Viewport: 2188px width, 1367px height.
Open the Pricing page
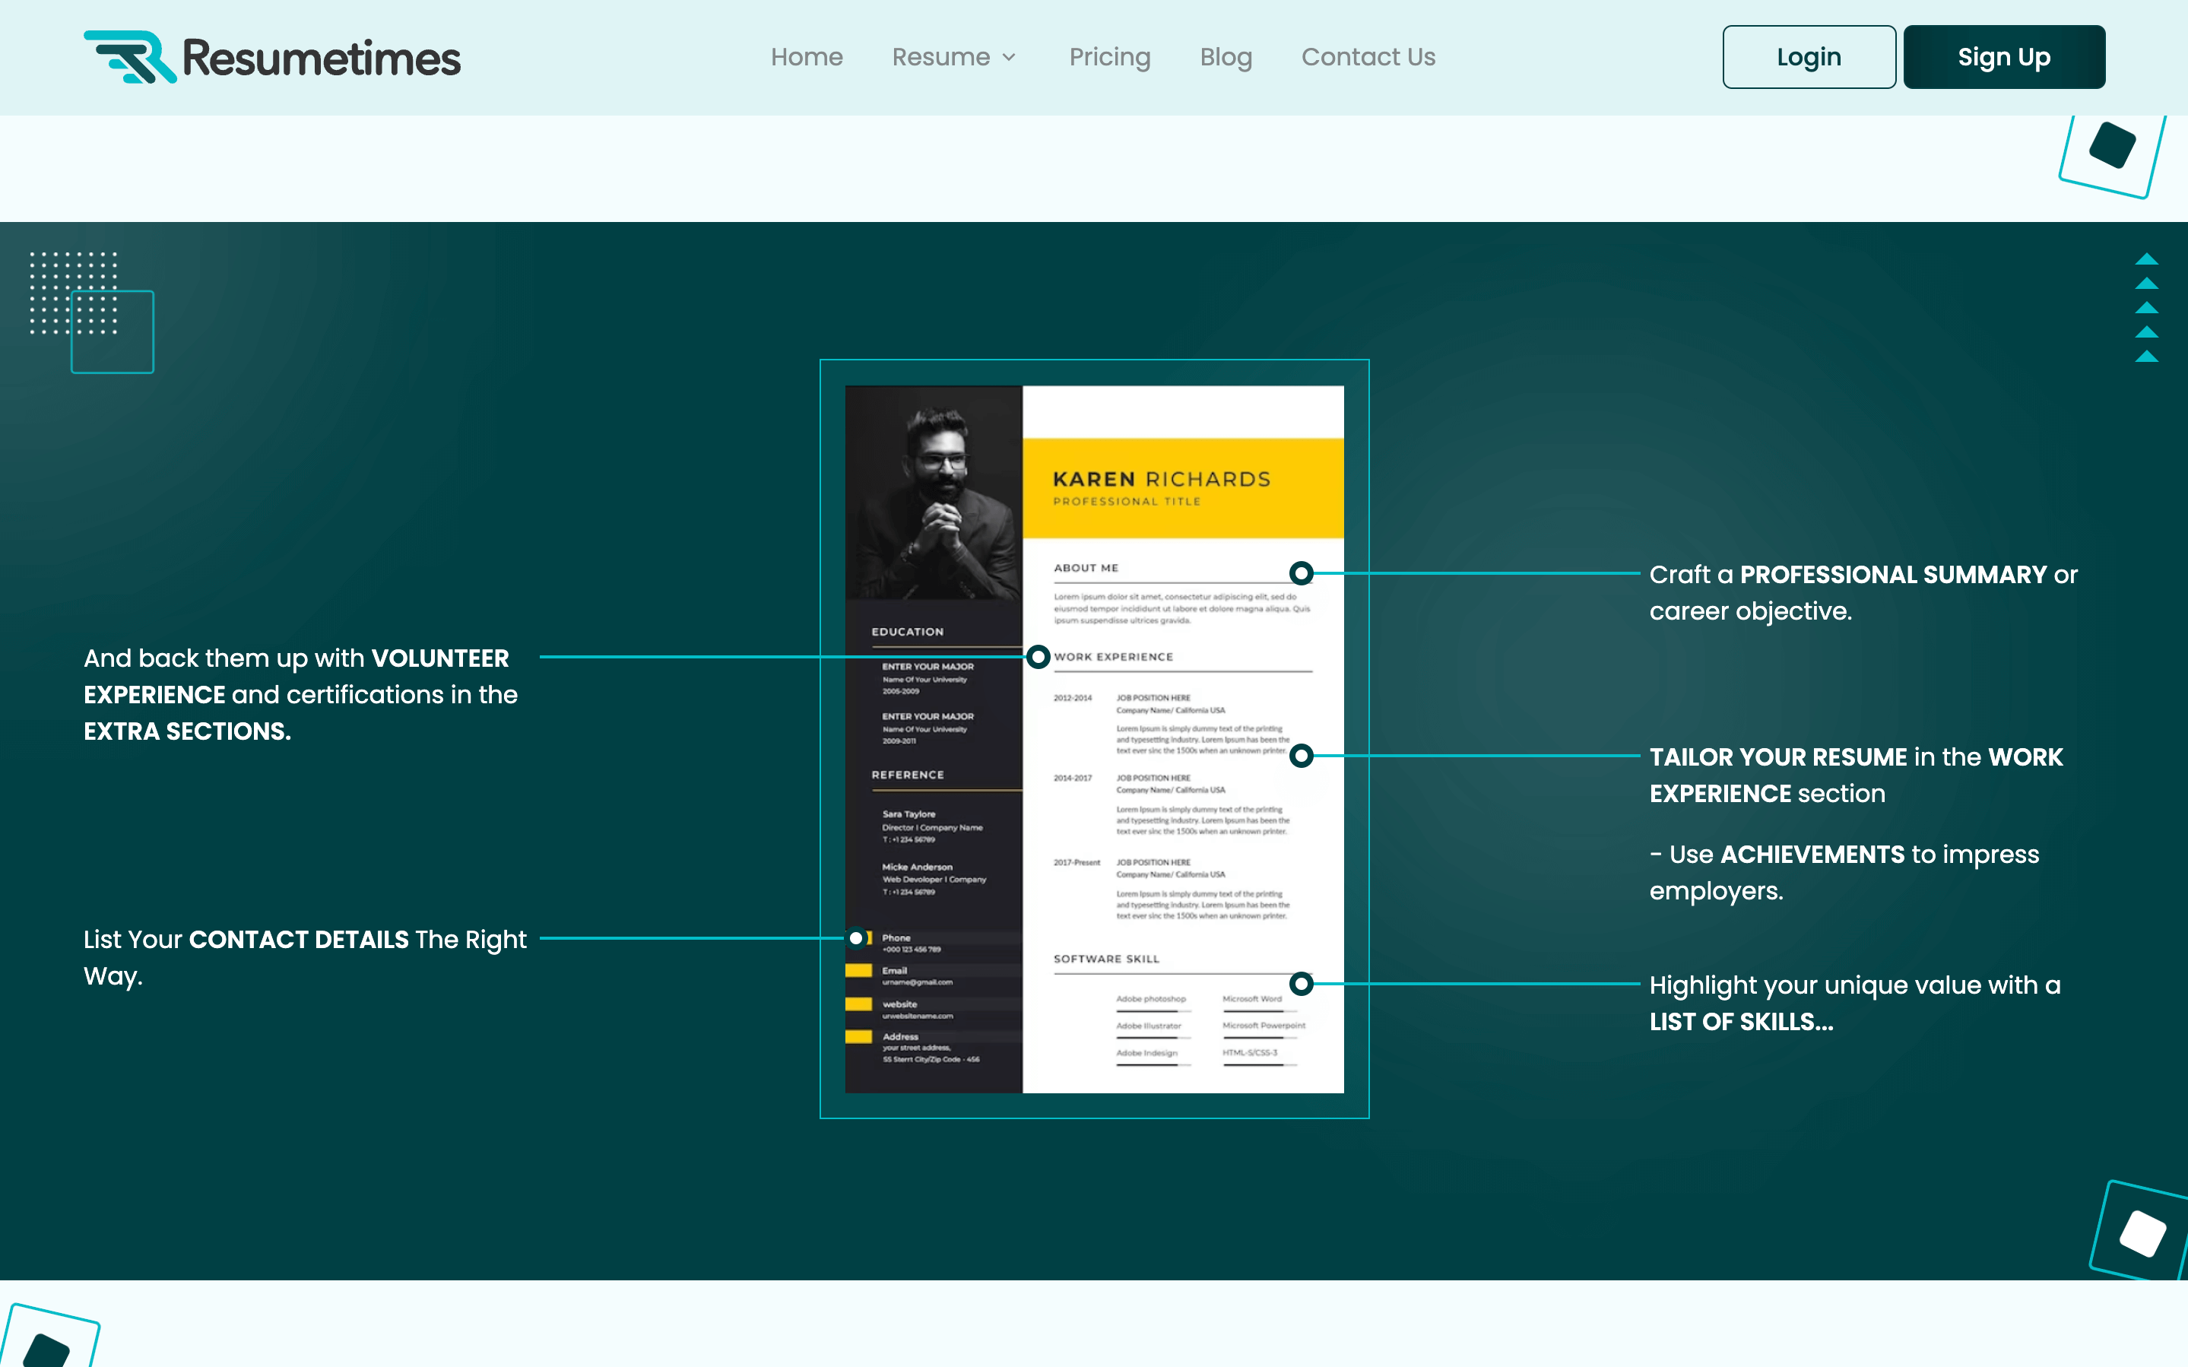coord(1108,57)
